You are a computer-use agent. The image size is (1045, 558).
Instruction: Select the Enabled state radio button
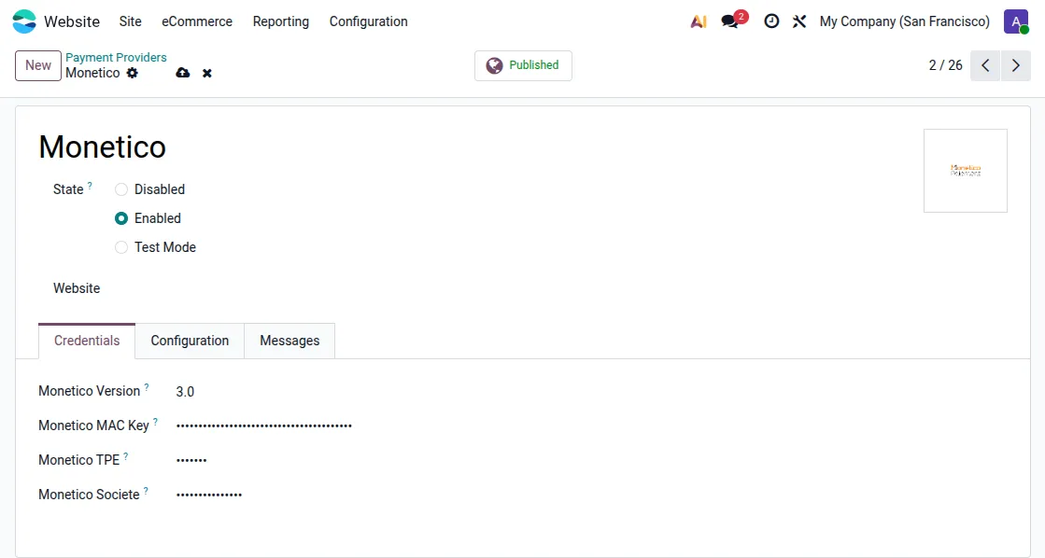coord(121,218)
